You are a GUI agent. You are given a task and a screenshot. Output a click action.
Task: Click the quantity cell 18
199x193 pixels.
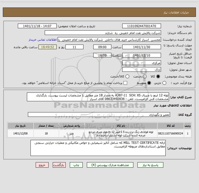[46, 133]
